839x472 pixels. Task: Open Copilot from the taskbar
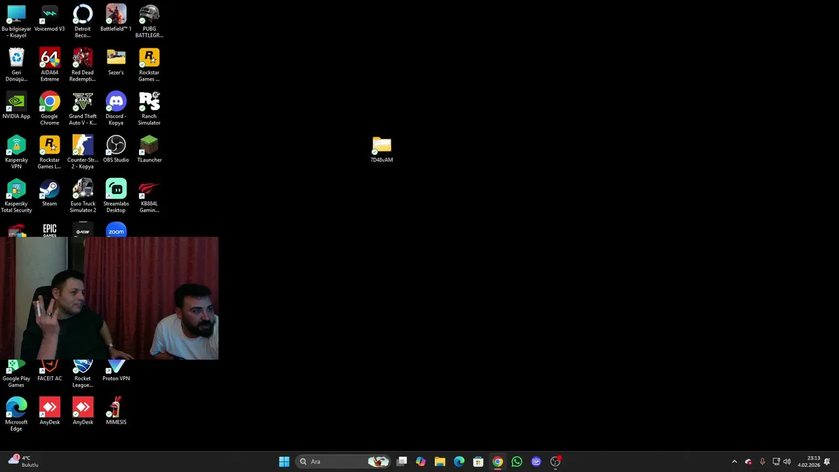tap(421, 462)
